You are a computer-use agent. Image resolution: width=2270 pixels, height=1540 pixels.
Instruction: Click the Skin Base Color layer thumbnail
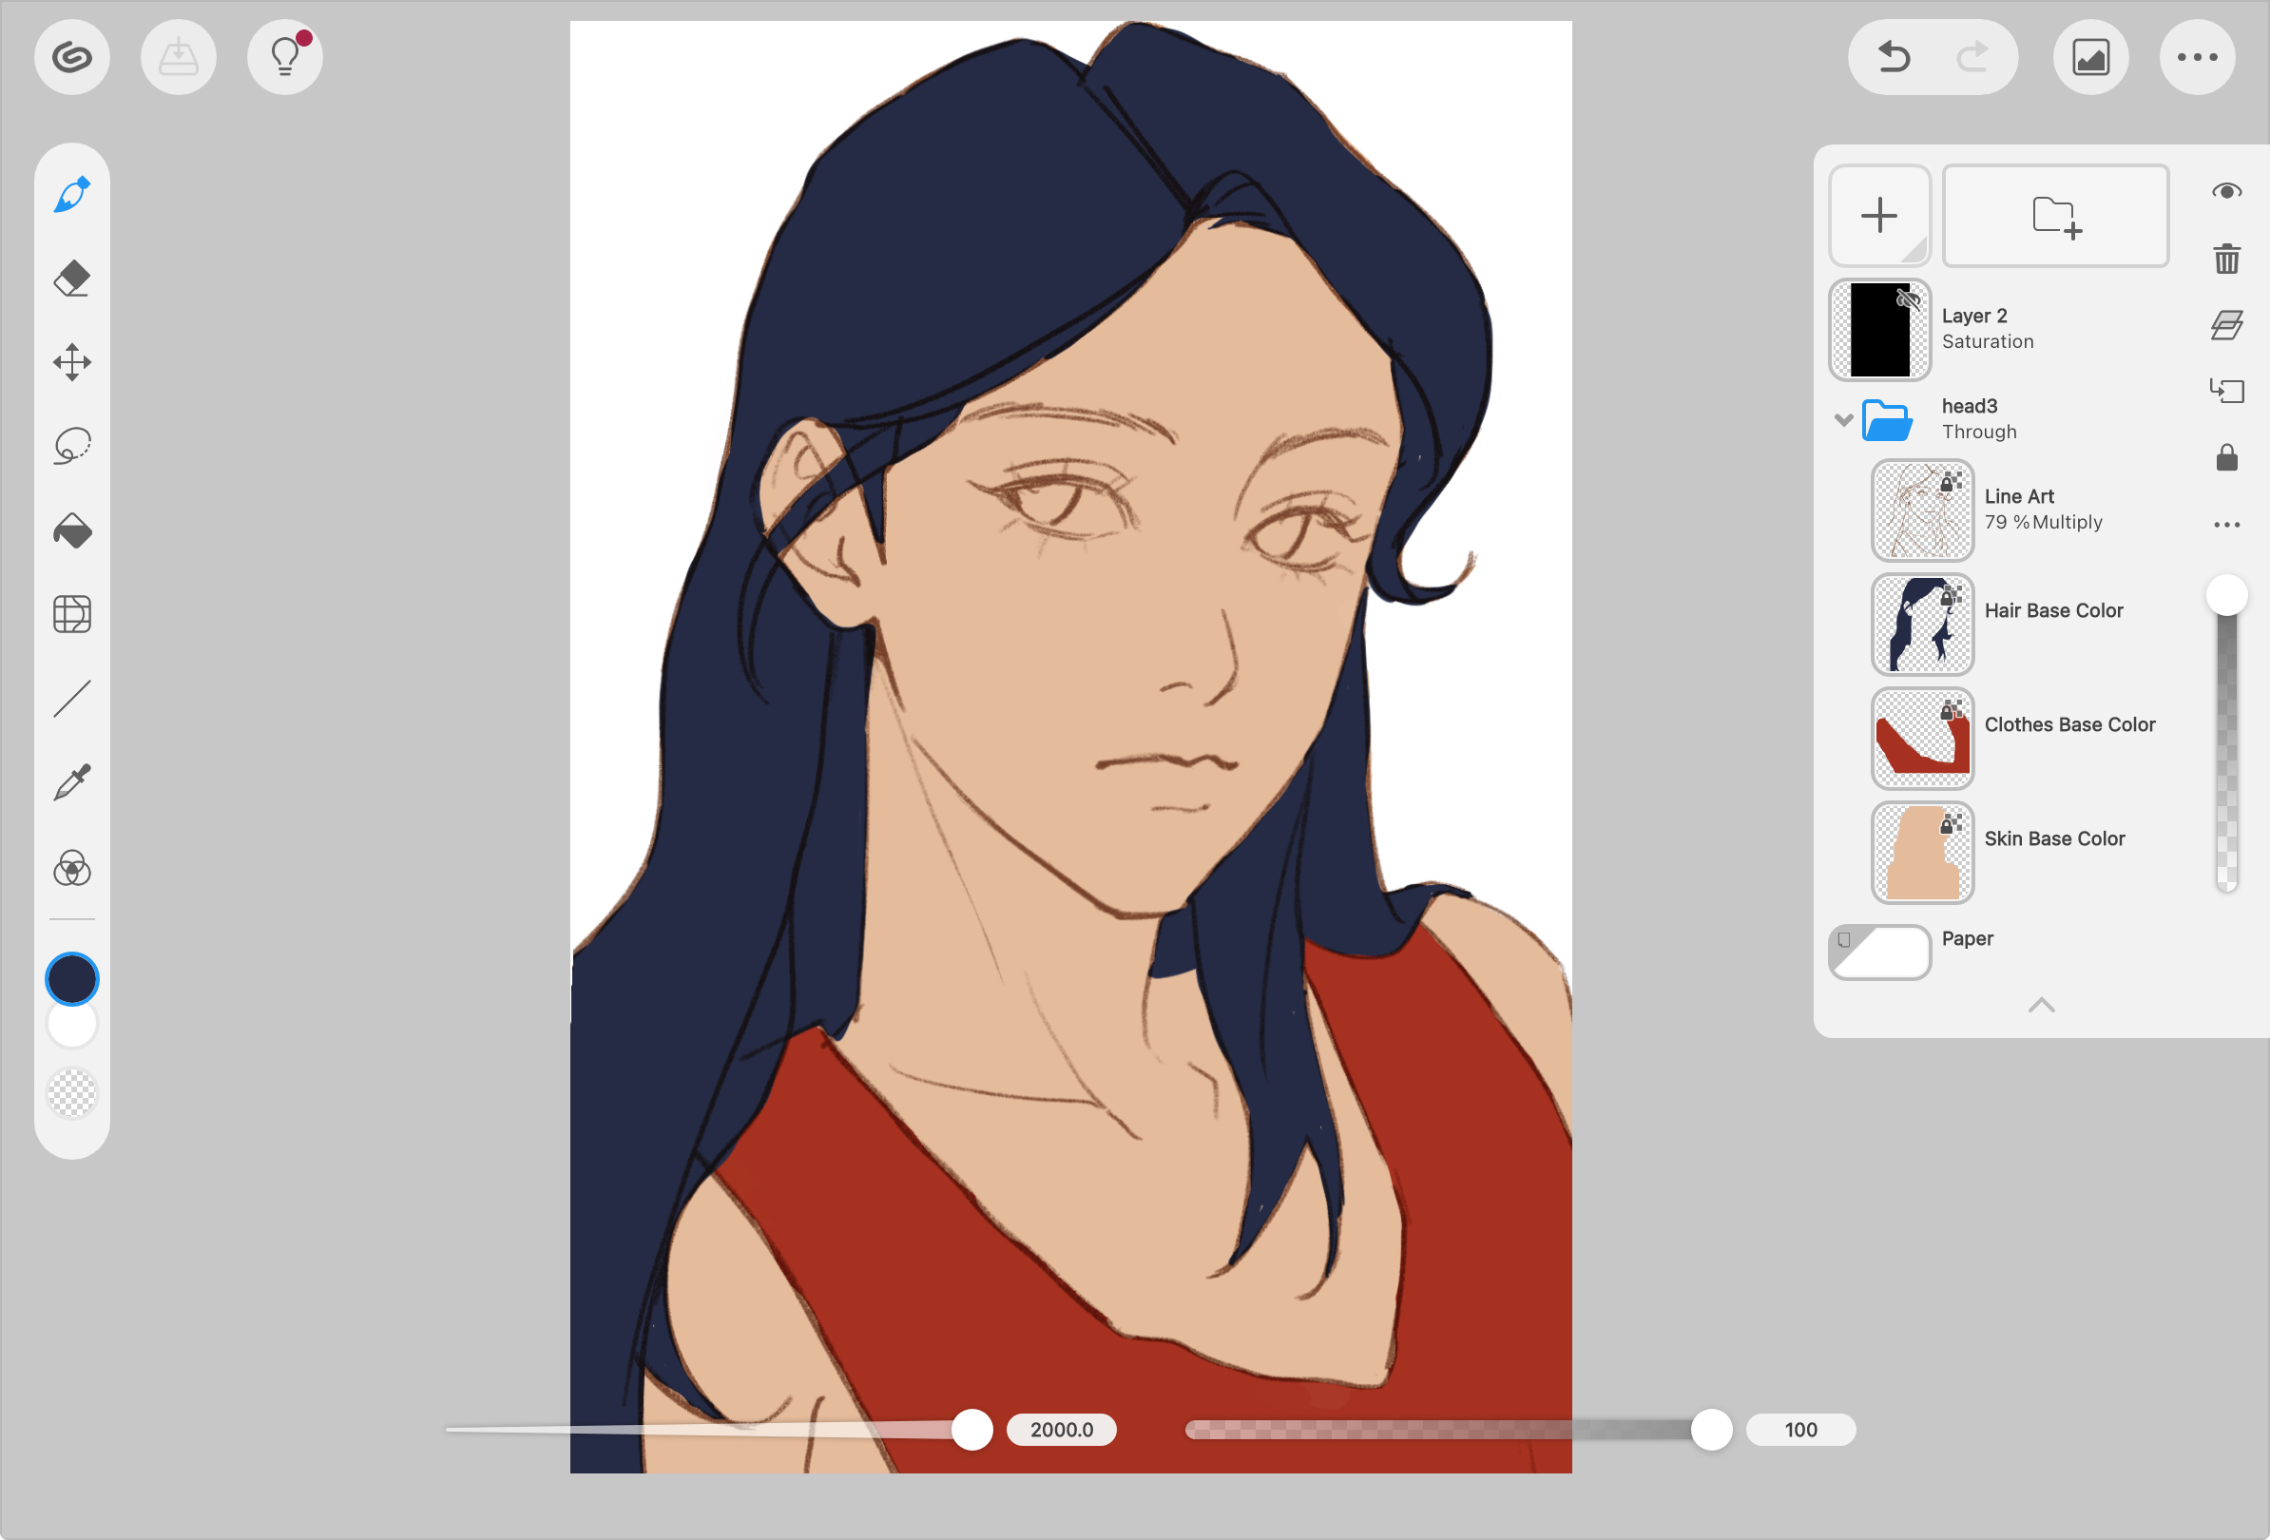point(1921,852)
